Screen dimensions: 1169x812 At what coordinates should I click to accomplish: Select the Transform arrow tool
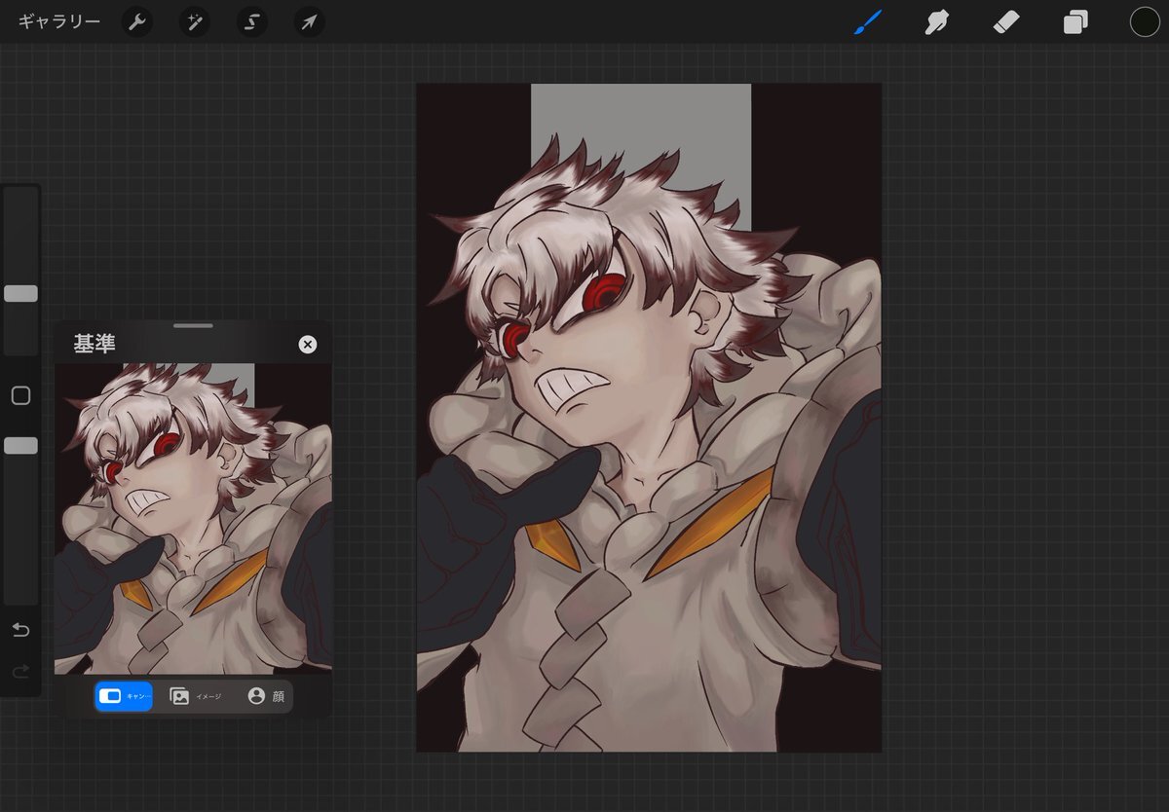click(x=310, y=21)
